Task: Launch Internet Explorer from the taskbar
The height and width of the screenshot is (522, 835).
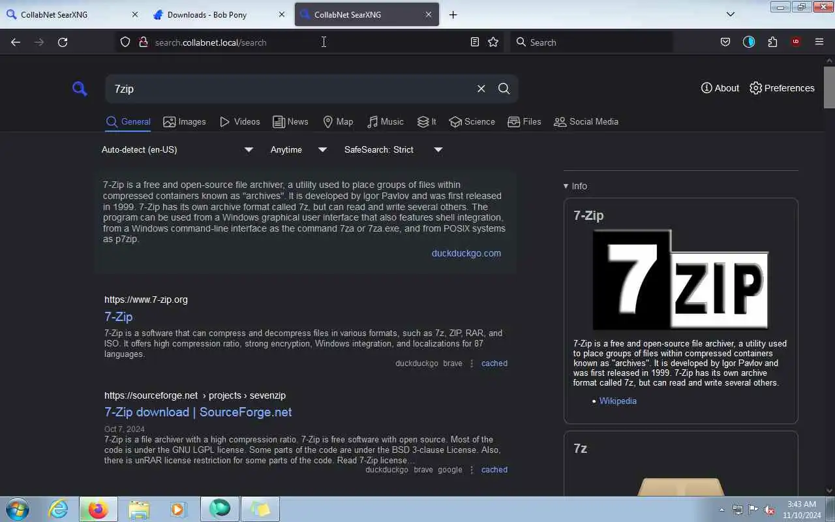Action: (59, 509)
